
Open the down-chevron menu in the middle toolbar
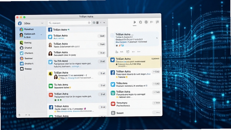click(104, 23)
